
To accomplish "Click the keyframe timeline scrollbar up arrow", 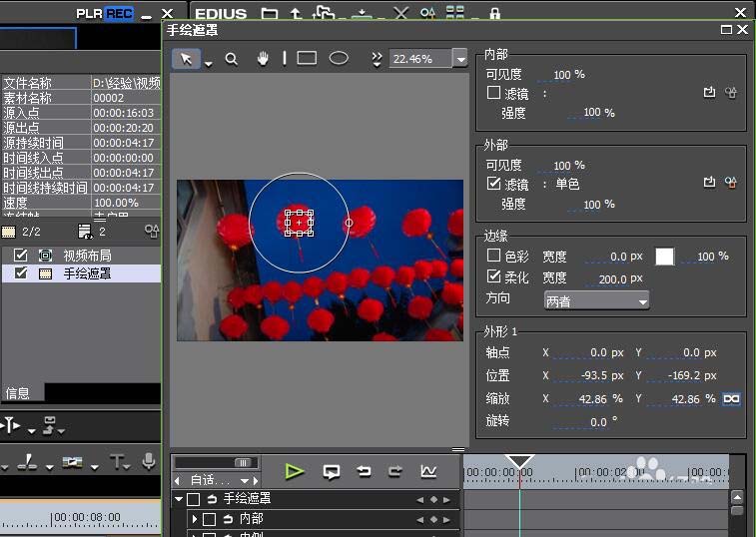I will [737, 496].
